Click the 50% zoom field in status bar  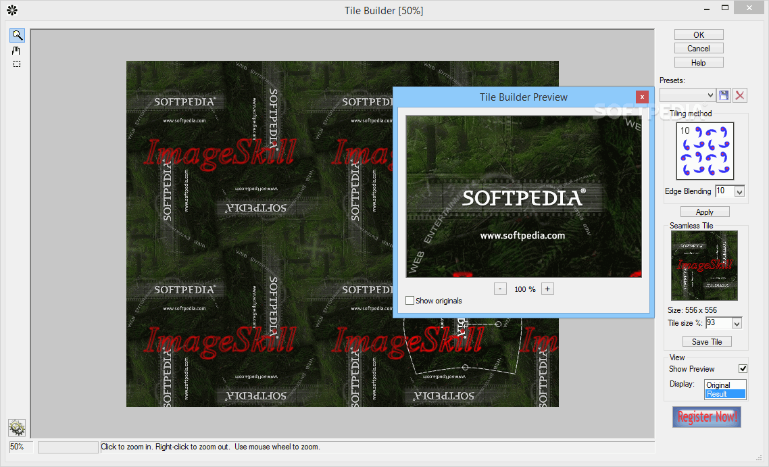[21, 447]
